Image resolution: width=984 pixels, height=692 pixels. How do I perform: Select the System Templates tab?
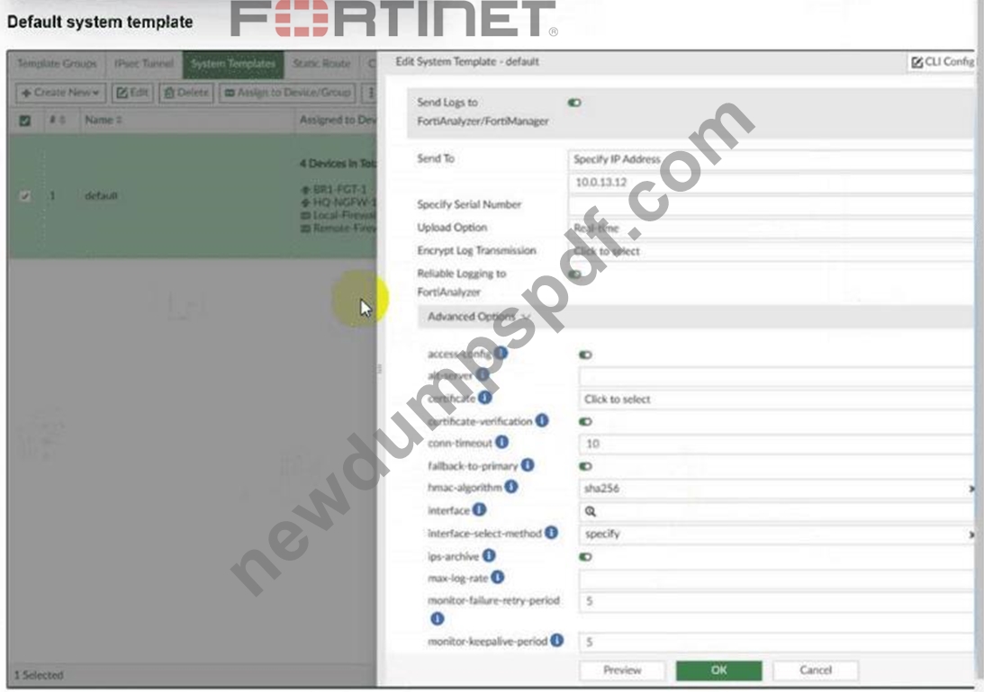click(x=233, y=64)
